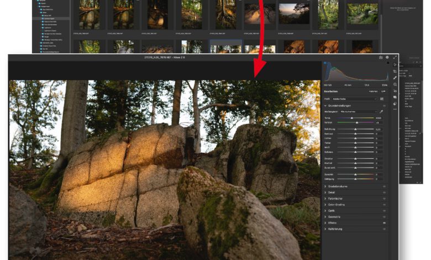The height and width of the screenshot is (260, 431).
Task: Open Camera Raw settings gear icon
Action: tap(387, 57)
